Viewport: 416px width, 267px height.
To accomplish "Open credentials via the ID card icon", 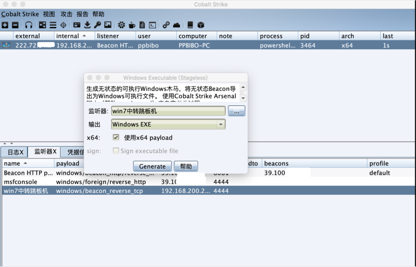I will [x=77, y=25].
